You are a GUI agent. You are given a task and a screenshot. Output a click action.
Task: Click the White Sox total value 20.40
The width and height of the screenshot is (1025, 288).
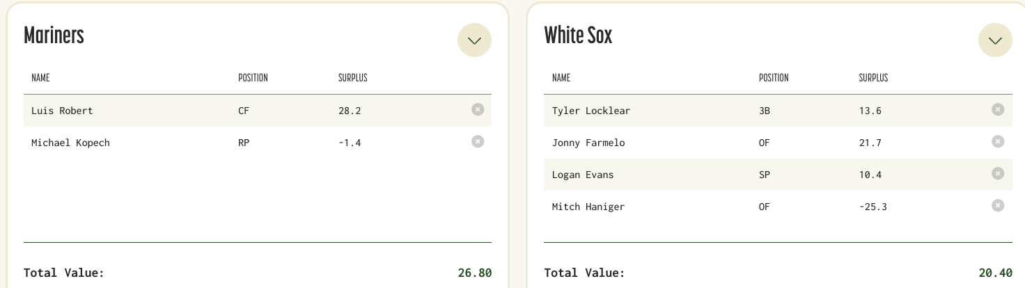(995, 273)
